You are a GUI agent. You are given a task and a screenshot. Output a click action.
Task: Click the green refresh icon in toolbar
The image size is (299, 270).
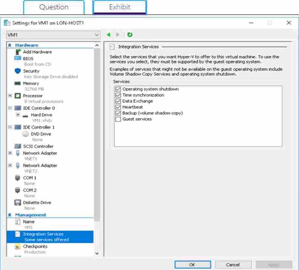130,35
